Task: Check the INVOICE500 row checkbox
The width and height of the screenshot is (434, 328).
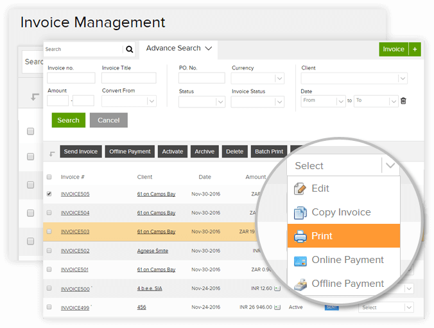Action: tap(49, 288)
